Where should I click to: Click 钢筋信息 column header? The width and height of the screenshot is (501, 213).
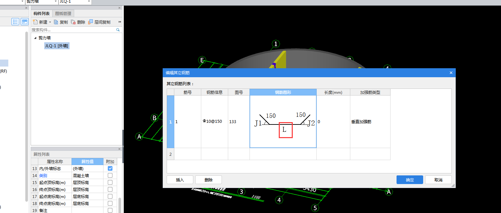pyautogui.click(x=215, y=92)
